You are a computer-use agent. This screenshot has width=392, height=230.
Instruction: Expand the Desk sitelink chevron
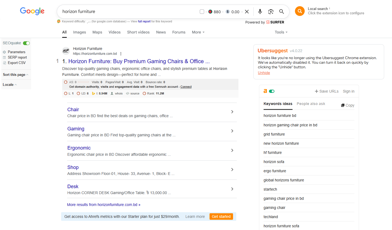(232, 189)
